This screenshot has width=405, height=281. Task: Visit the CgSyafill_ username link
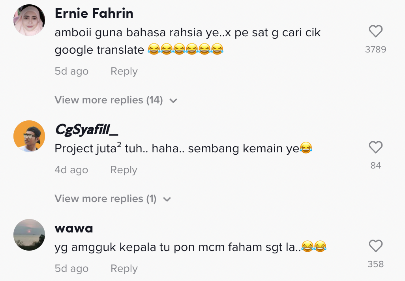coord(86,129)
